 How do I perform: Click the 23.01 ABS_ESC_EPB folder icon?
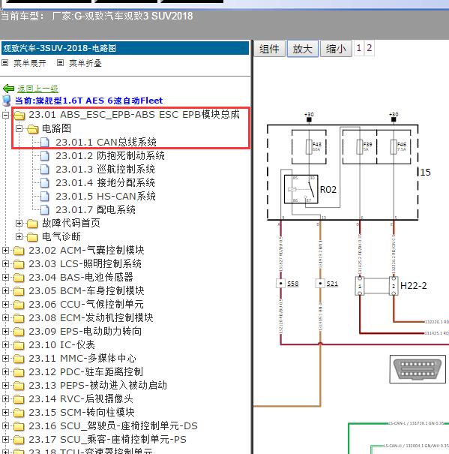pyautogui.click(x=19, y=116)
